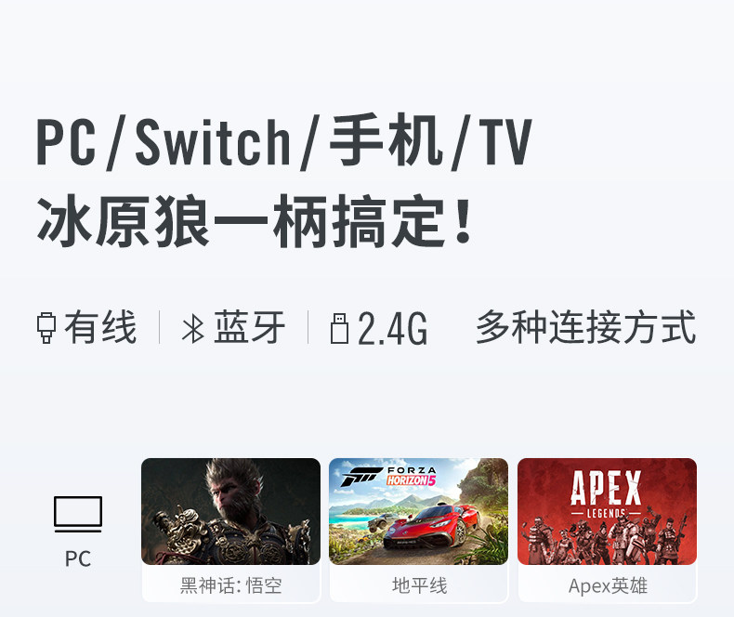This screenshot has height=617, width=734.
Task: Open the Apex Legends game thumbnail
Action: 607,511
